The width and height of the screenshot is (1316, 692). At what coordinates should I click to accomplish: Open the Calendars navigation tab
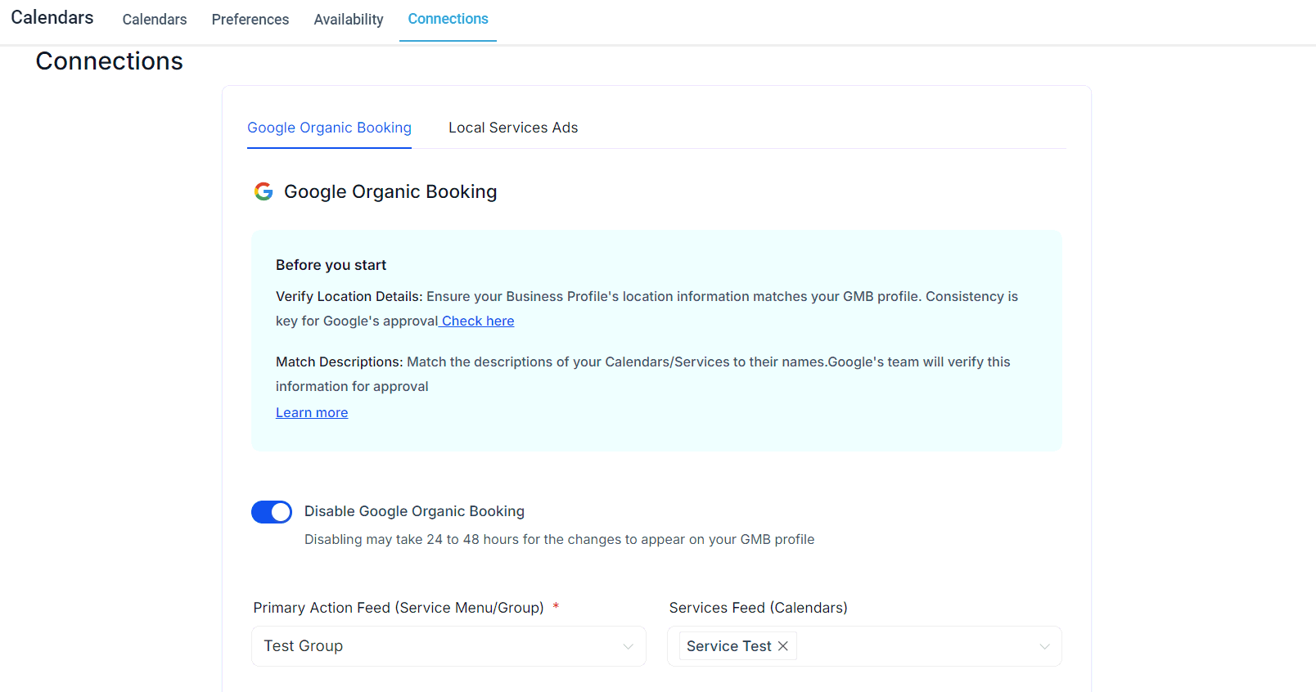[155, 20]
